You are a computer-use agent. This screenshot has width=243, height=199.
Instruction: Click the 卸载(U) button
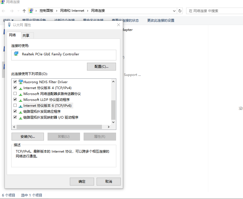tap(64, 137)
